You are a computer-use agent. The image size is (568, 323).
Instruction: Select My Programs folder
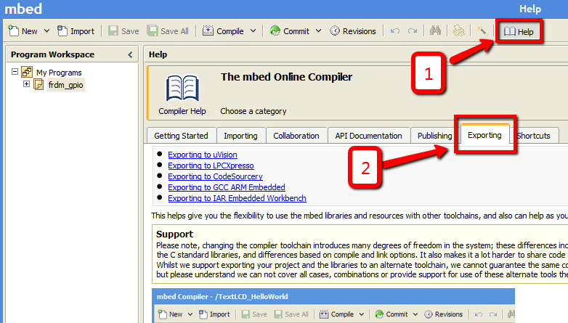[59, 73]
